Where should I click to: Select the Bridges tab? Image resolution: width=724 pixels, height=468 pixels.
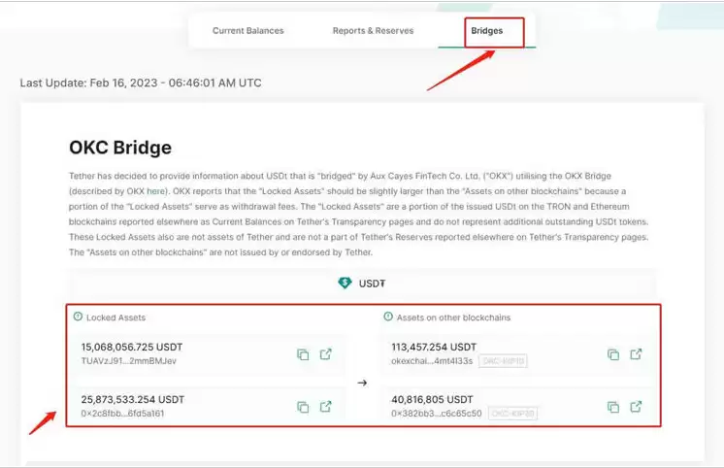point(487,31)
